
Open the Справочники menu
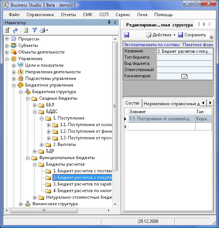40,15
